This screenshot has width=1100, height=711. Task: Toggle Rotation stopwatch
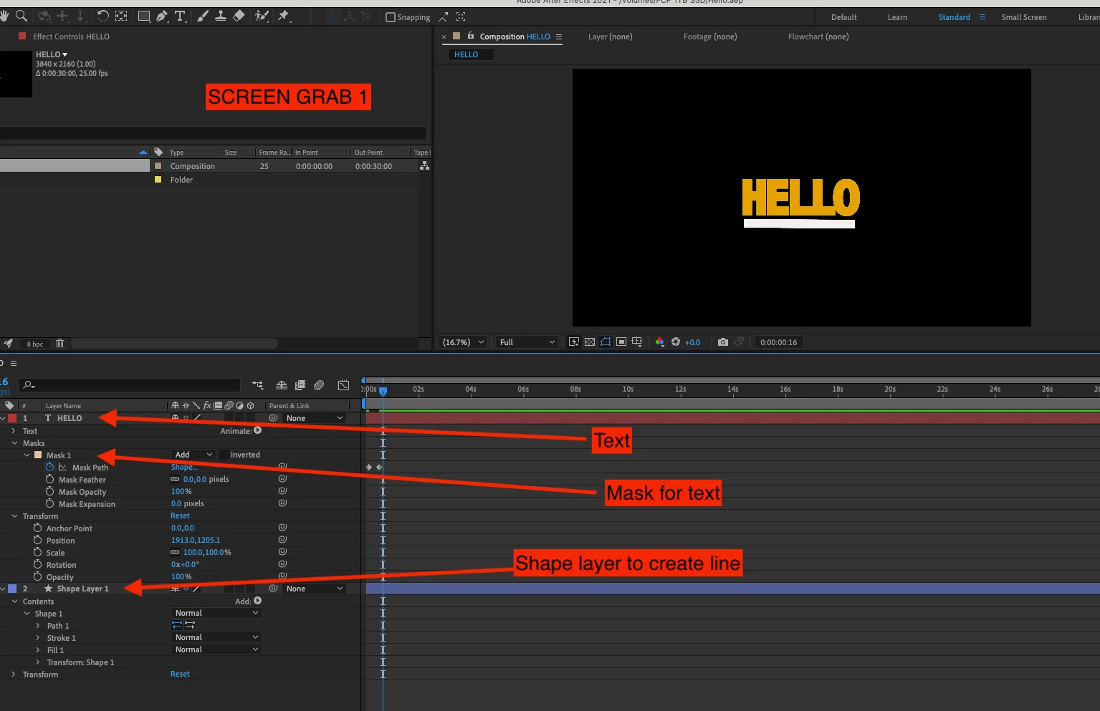[x=37, y=564]
